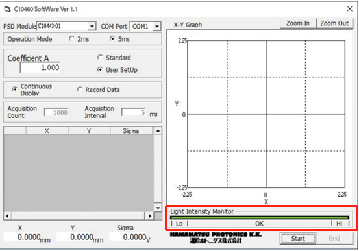Open the PSD Module dropdown
Image resolution: width=359 pixels, height=251 pixels.
click(x=92, y=27)
